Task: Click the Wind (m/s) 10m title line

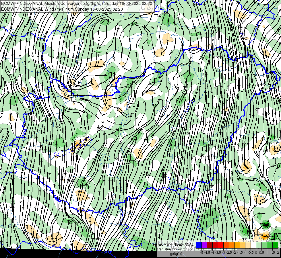Action: [x=62, y=9]
